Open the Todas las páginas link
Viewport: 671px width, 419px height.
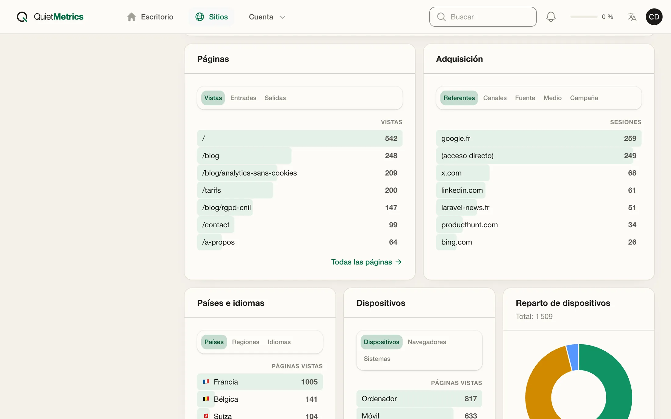366,262
